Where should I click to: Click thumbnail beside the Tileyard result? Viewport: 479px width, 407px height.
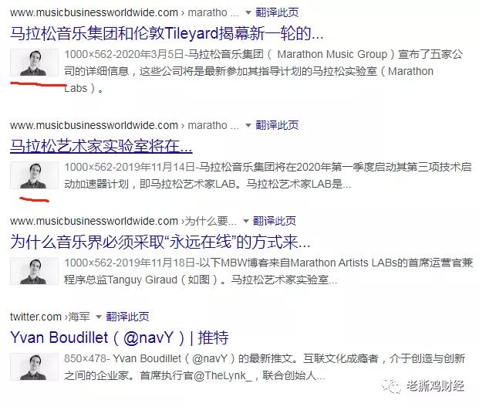[34, 63]
